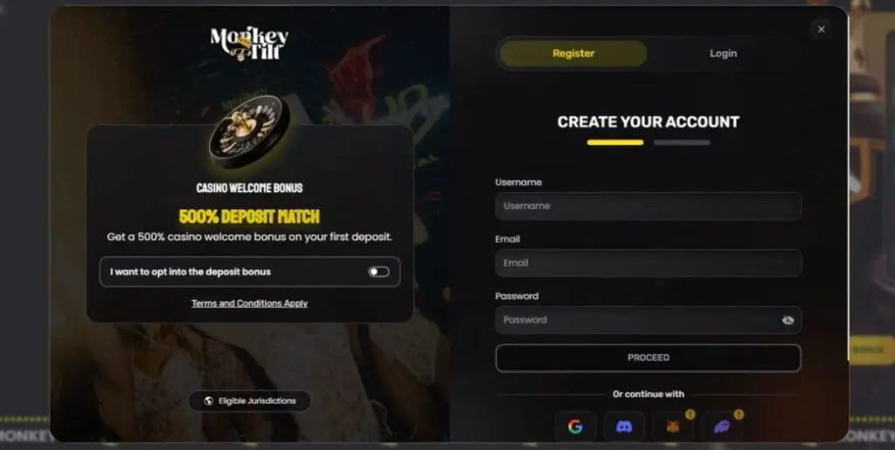The image size is (895, 450).
Task: Click the 500% DEPOSIT MATCH heading
Action: (249, 217)
